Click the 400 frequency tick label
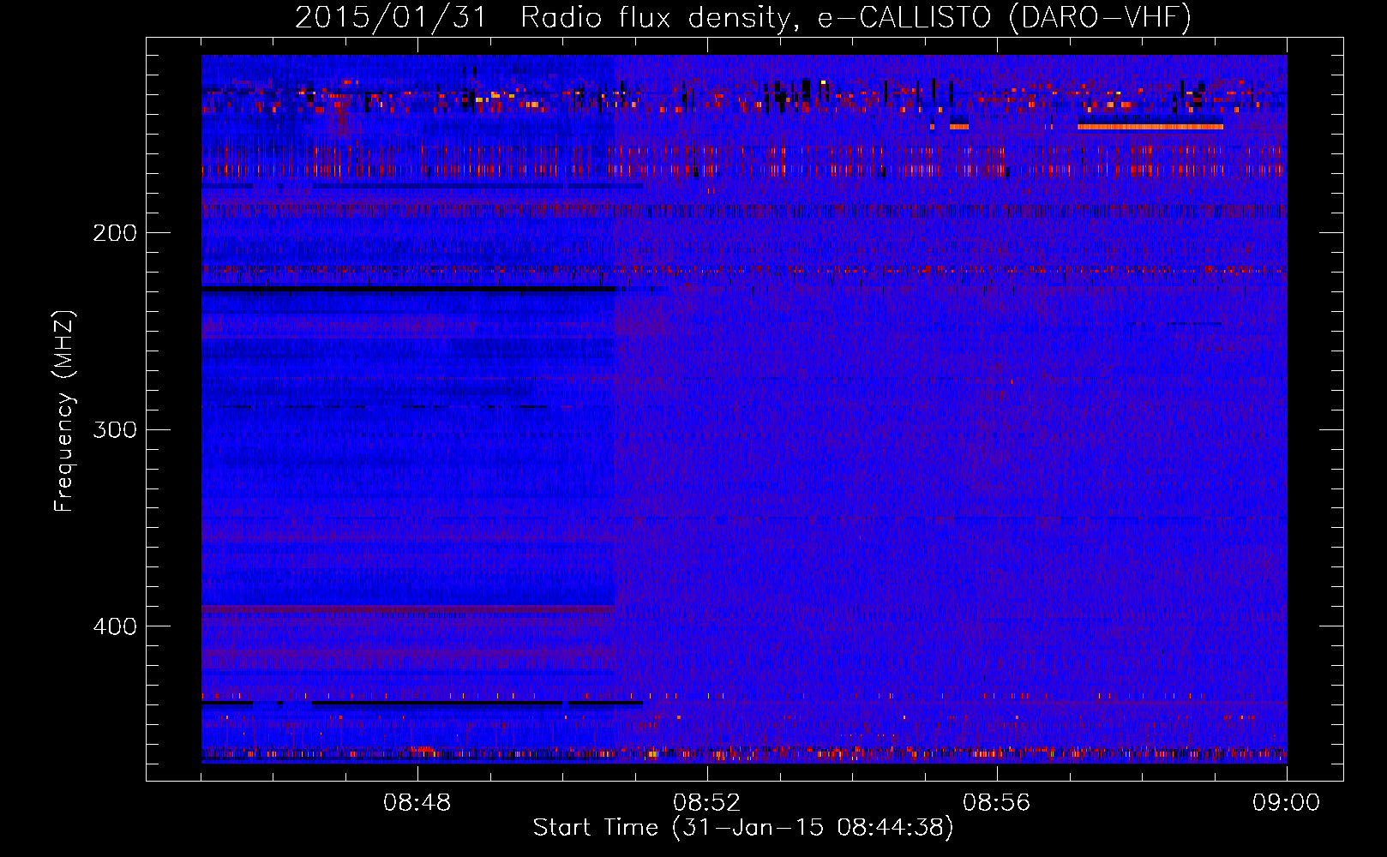Screen dimensions: 1387x857 [115, 626]
